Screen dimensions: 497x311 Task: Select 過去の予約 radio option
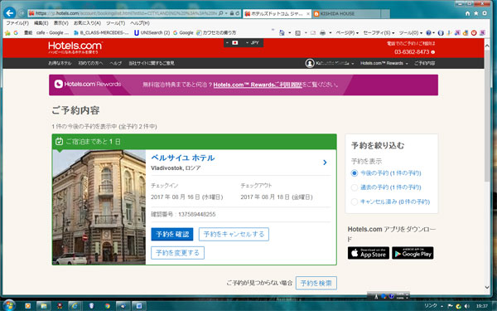(x=355, y=187)
